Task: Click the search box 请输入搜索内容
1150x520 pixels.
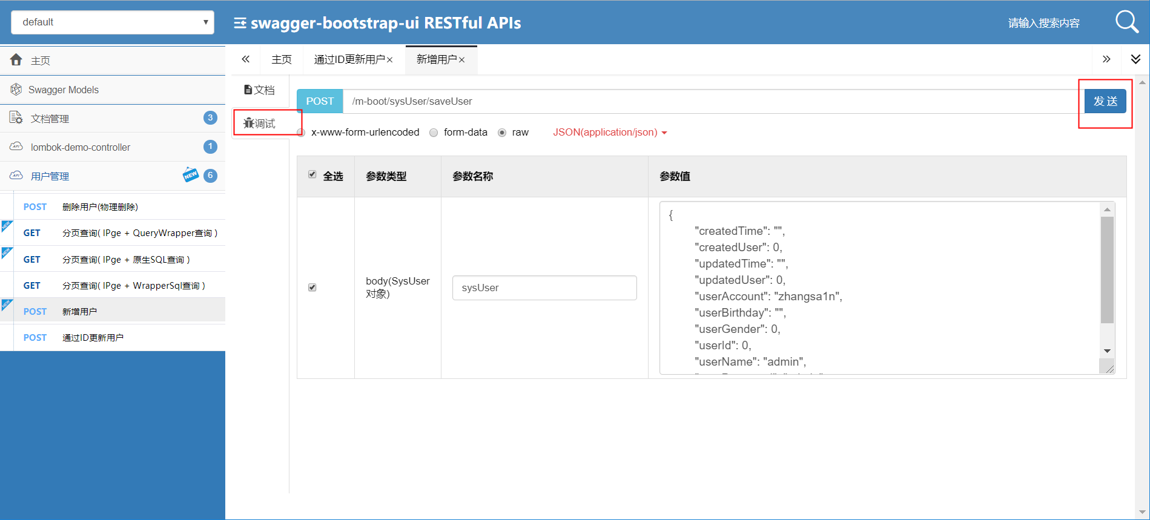Action: 1043,23
